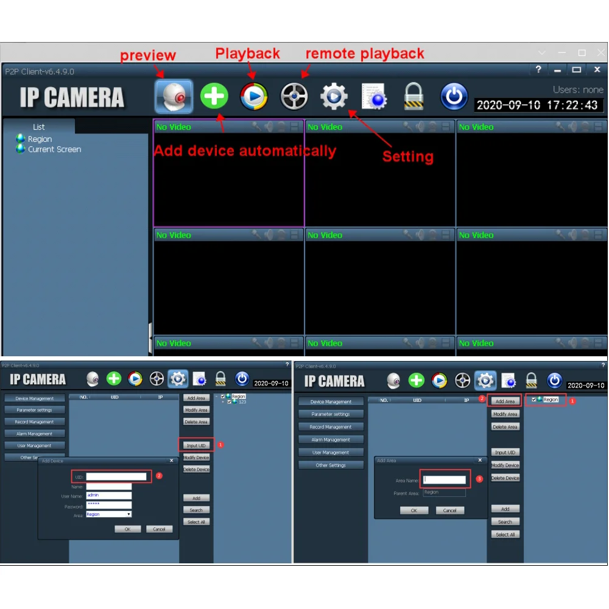Viewport: 609px width, 609px height.
Task: Click the highlighted Input UID button
Action: [196, 446]
